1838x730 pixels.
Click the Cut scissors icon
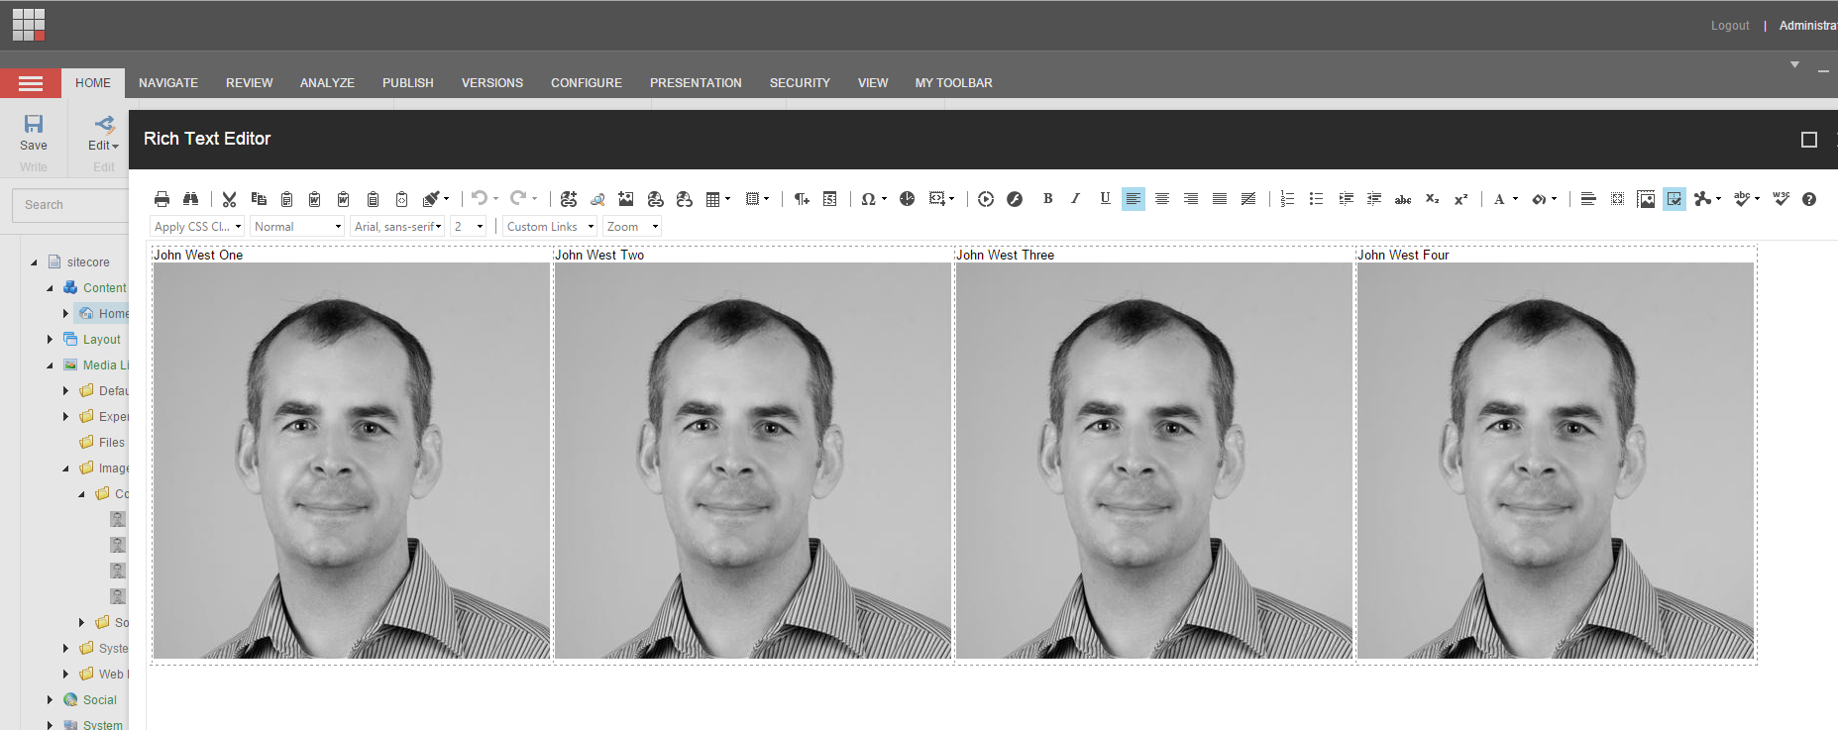tap(229, 199)
